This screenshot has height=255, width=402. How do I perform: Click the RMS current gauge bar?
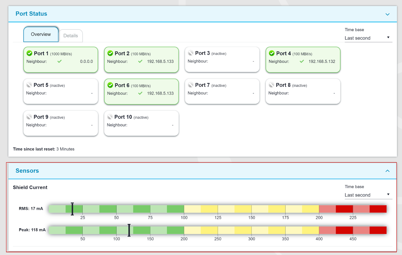point(218,209)
